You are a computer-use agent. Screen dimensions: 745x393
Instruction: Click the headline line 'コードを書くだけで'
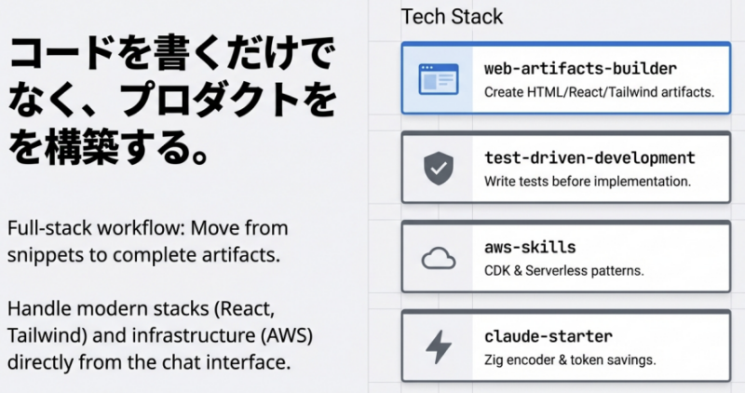(169, 55)
